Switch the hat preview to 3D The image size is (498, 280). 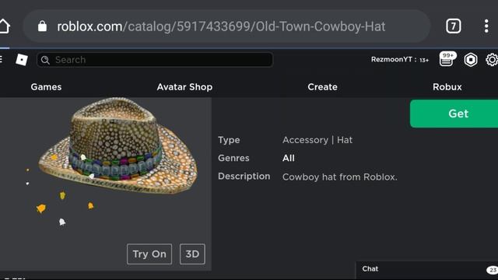pos(192,254)
